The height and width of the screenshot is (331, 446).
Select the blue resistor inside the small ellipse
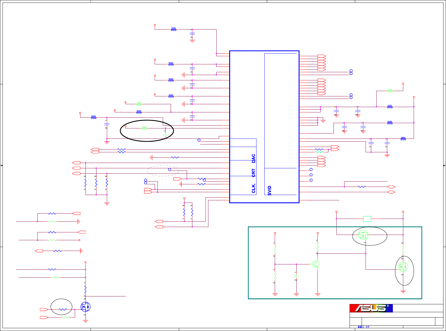[x=63, y=309]
